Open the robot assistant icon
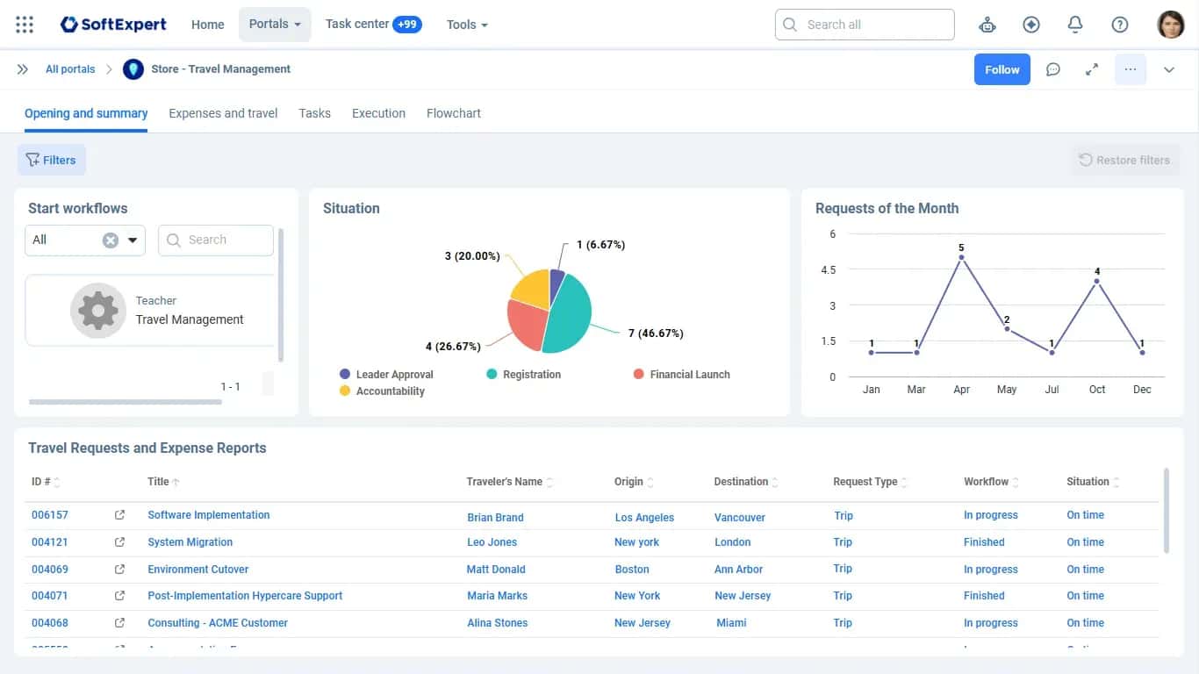 point(987,25)
